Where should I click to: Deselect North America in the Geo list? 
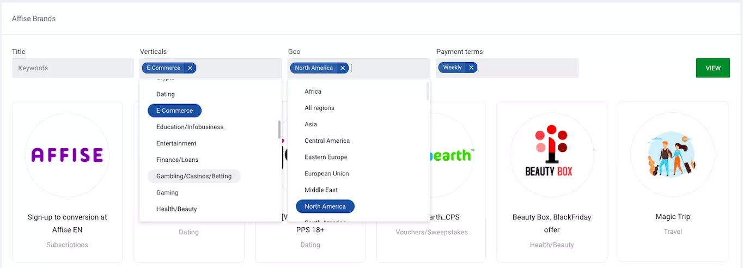pos(325,206)
